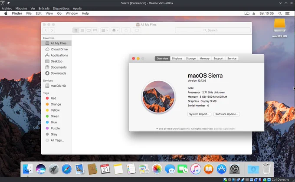Click display mirroring icon in menu bar
Viewport: 295px width, 182px height.
pyautogui.click(x=246, y=13)
